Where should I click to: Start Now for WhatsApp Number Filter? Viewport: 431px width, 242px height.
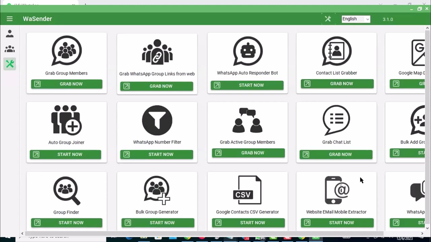coord(157,154)
